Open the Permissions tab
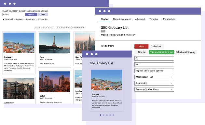The width and height of the screenshot is (205, 125). [169, 19]
